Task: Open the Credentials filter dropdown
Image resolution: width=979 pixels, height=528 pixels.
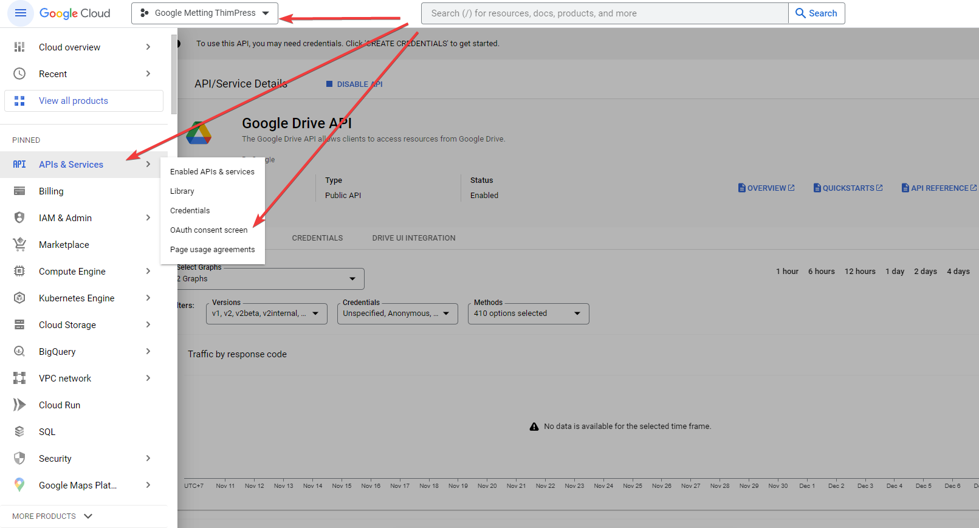Action: pos(397,314)
